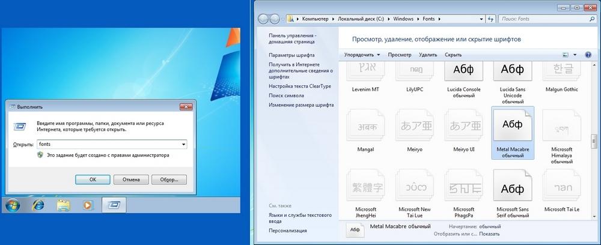Select the Meiryo UI font icon
Image resolution: width=601 pixels, height=245 pixels.
click(x=463, y=125)
